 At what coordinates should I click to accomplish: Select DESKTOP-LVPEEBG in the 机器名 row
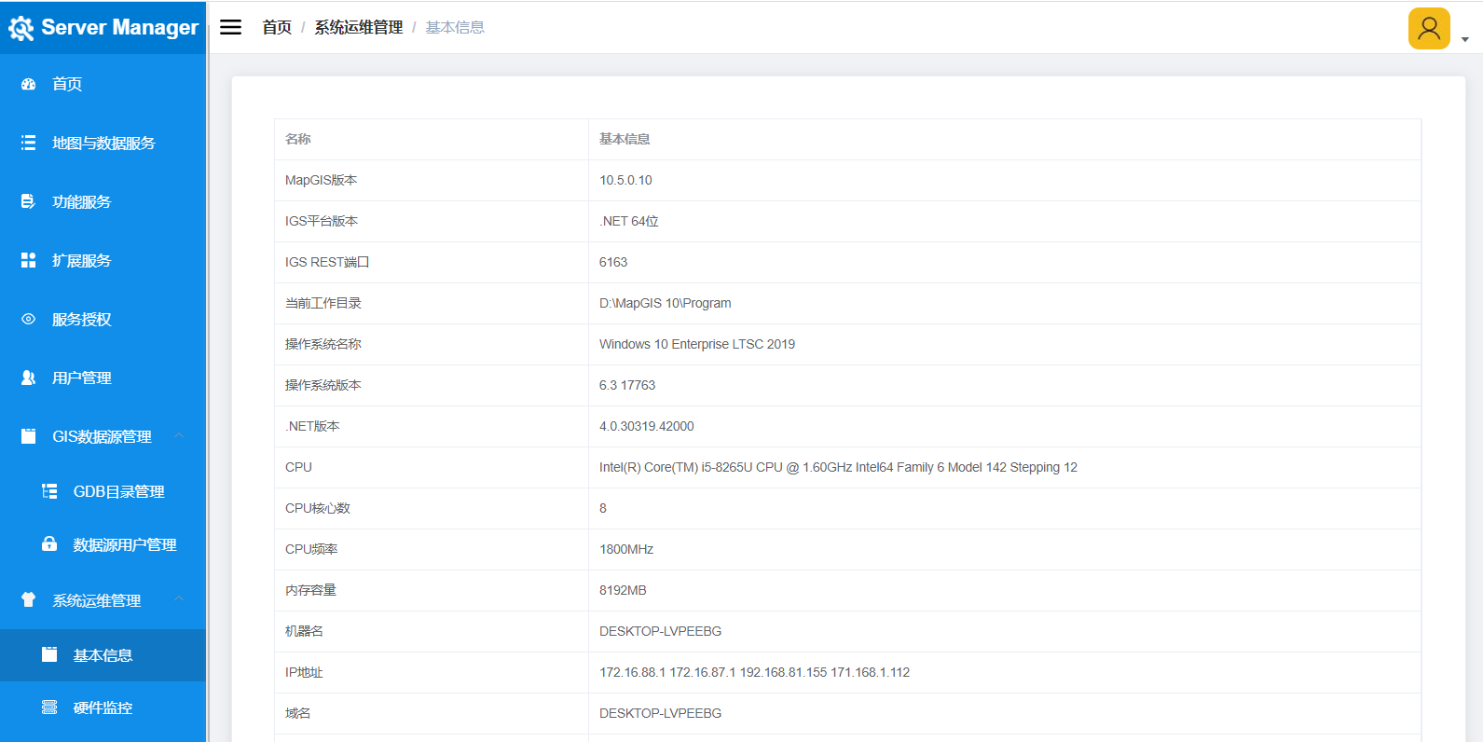[x=661, y=631]
